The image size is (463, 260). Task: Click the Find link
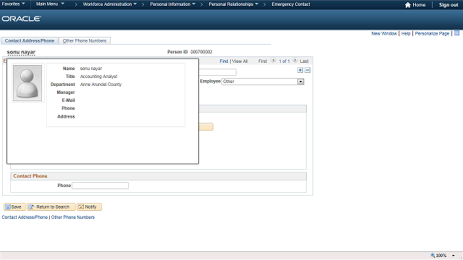224,61
